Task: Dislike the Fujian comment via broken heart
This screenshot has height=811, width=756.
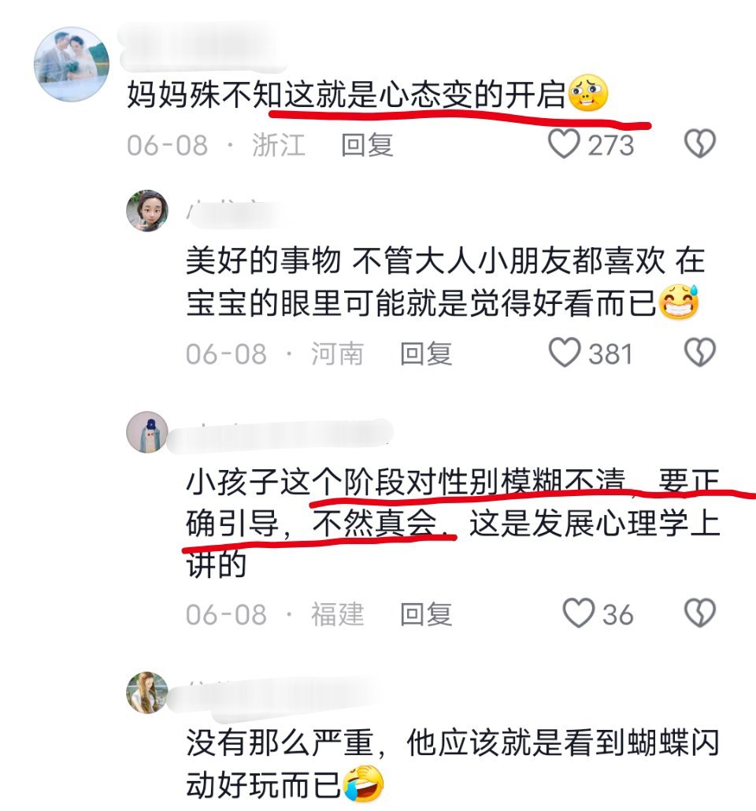Action: 699,613
